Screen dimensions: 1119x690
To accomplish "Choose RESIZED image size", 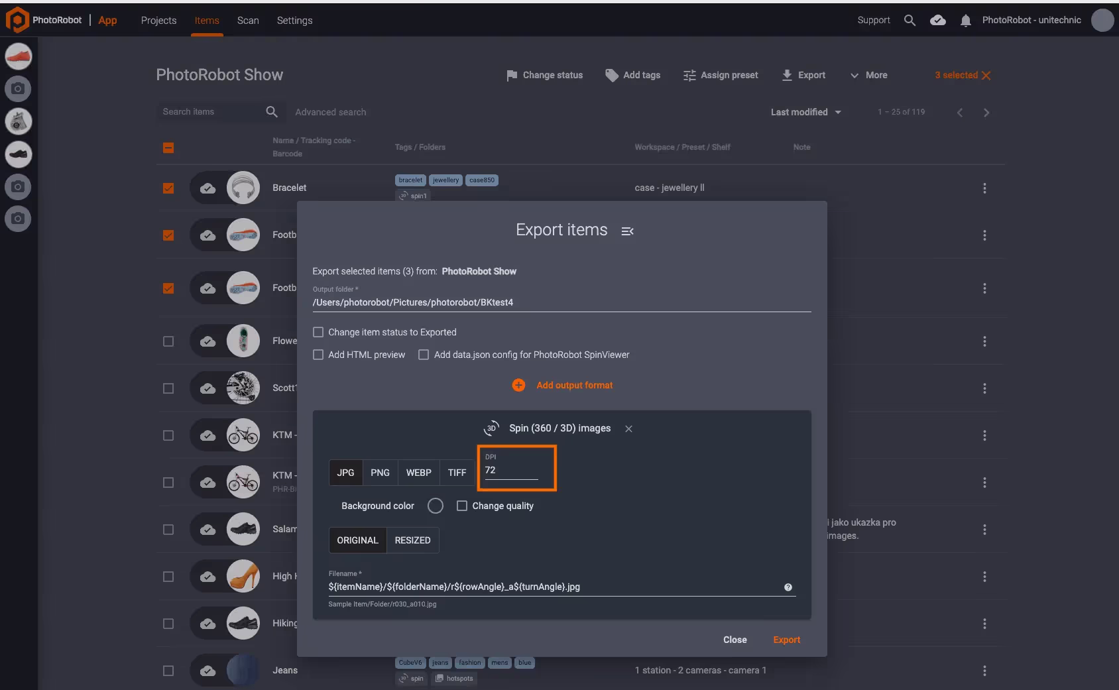I will point(412,540).
